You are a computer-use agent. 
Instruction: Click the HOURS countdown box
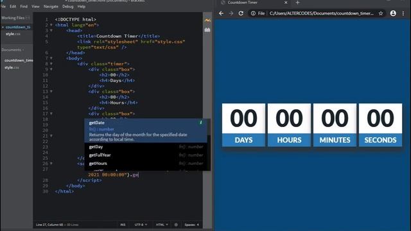point(289,125)
